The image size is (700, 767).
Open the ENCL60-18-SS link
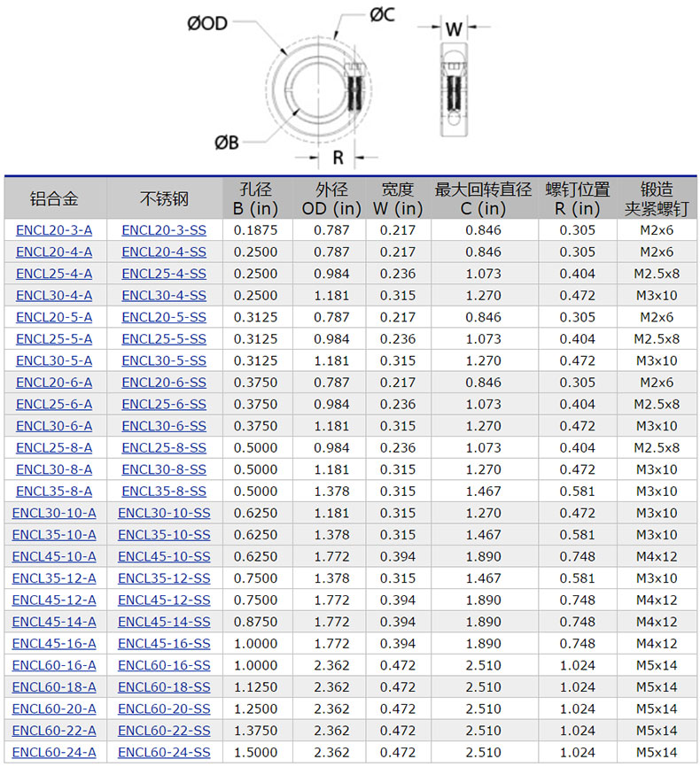click(164, 687)
